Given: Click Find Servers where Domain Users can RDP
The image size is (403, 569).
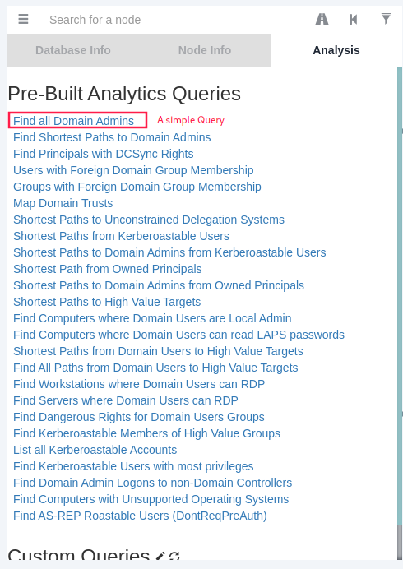Looking at the screenshot, I should [x=126, y=400].
